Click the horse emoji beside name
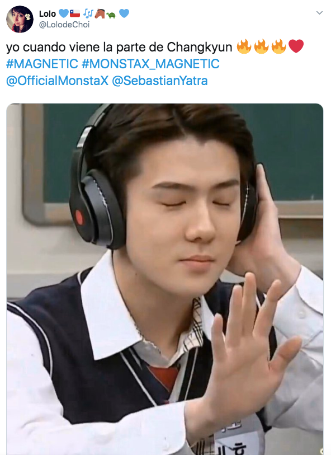 click(x=100, y=13)
